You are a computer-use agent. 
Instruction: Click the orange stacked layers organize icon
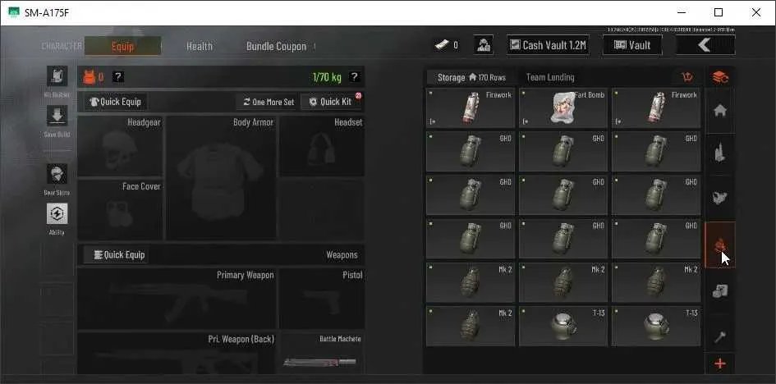point(720,77)
